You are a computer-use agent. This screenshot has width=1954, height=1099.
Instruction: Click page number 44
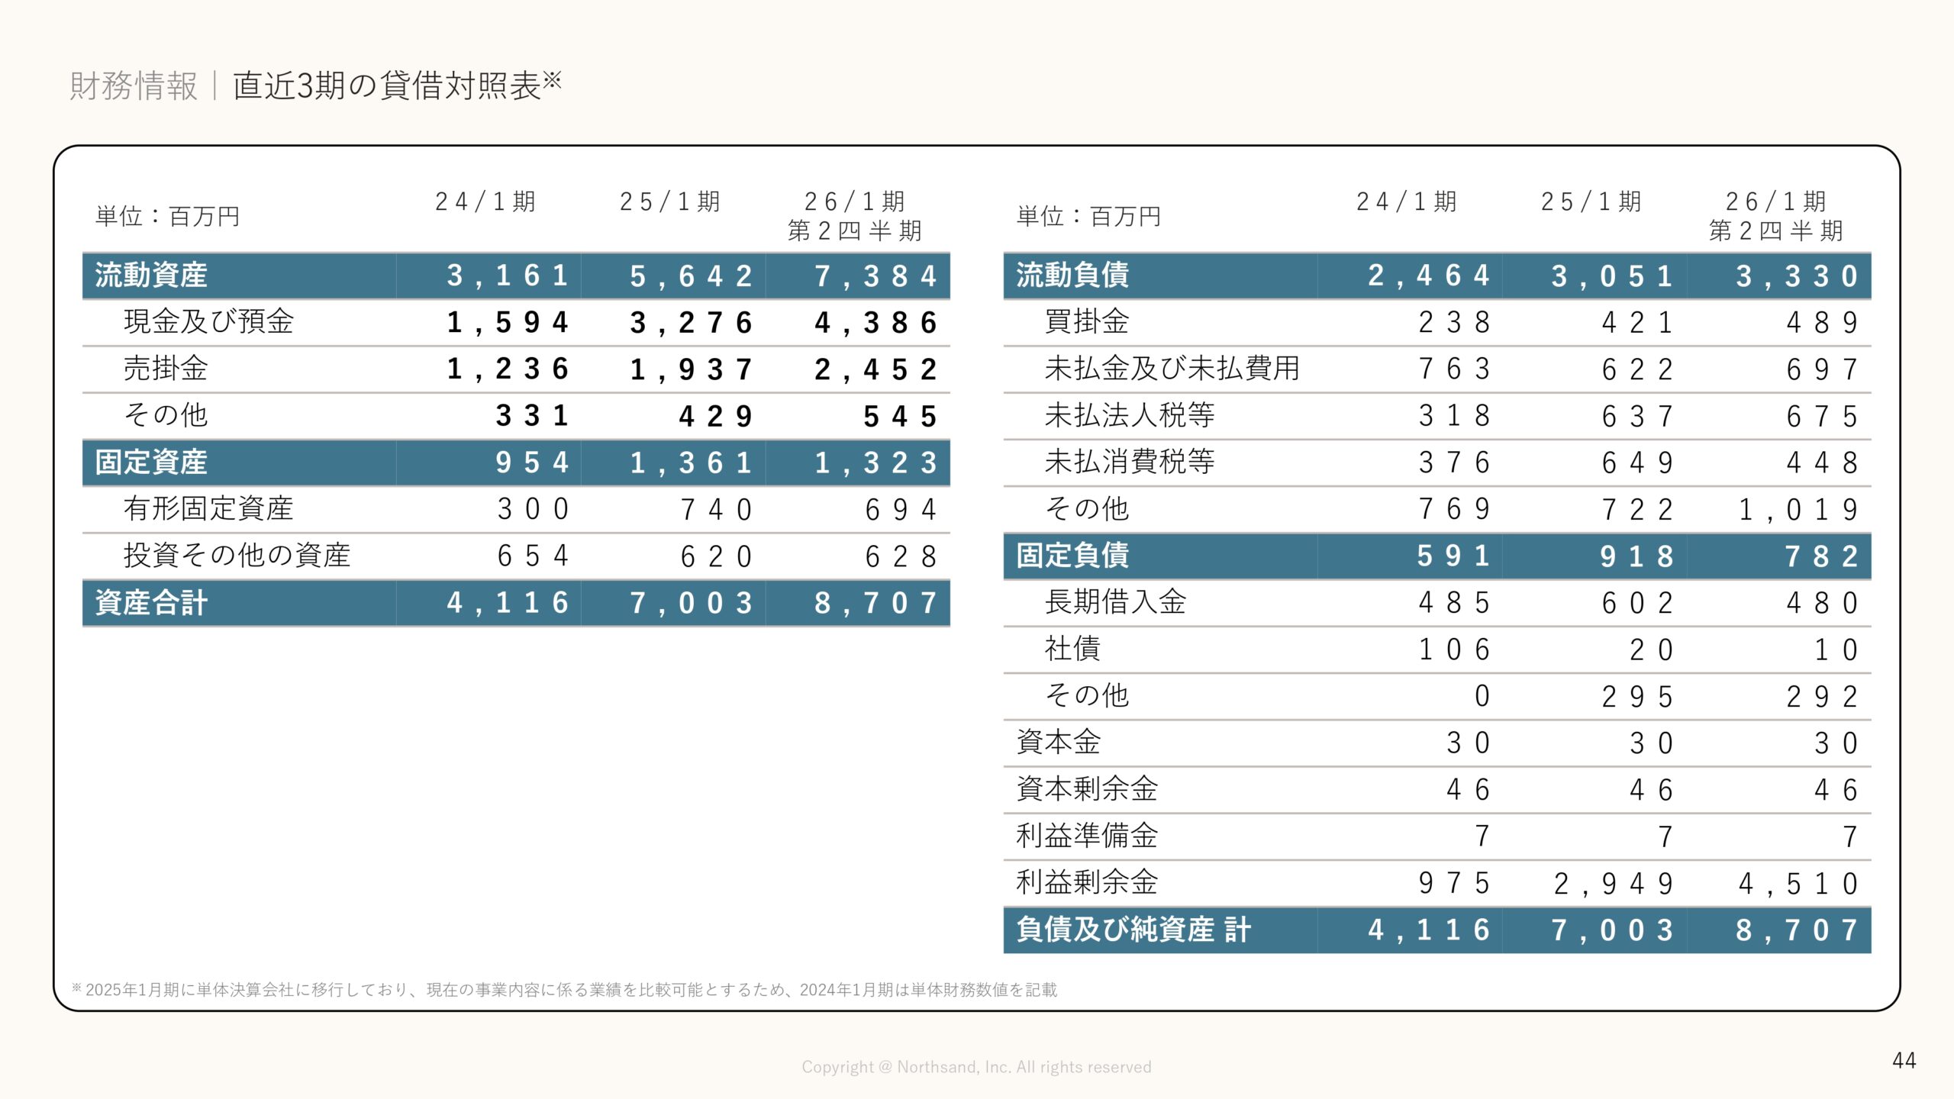pos(1904,1061)
